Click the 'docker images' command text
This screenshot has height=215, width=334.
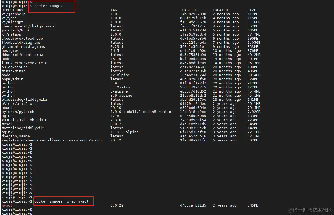pos(48,6)
